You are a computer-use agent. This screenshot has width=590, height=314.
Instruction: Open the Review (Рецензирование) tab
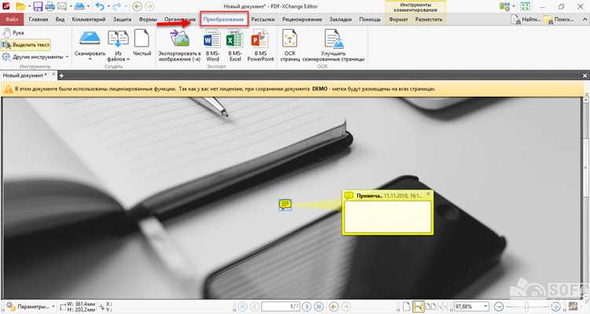point(302,19)
